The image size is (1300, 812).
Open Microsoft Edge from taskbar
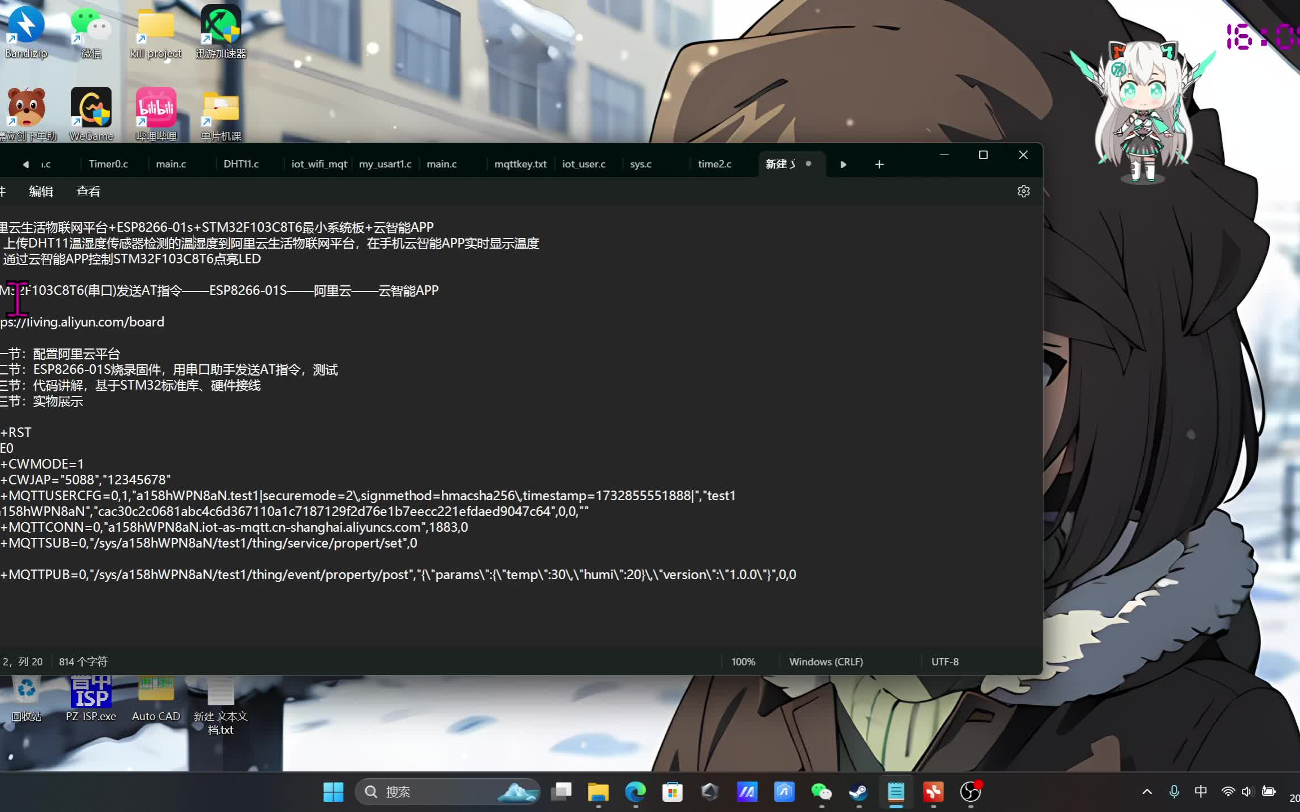[x=635, y=792]
